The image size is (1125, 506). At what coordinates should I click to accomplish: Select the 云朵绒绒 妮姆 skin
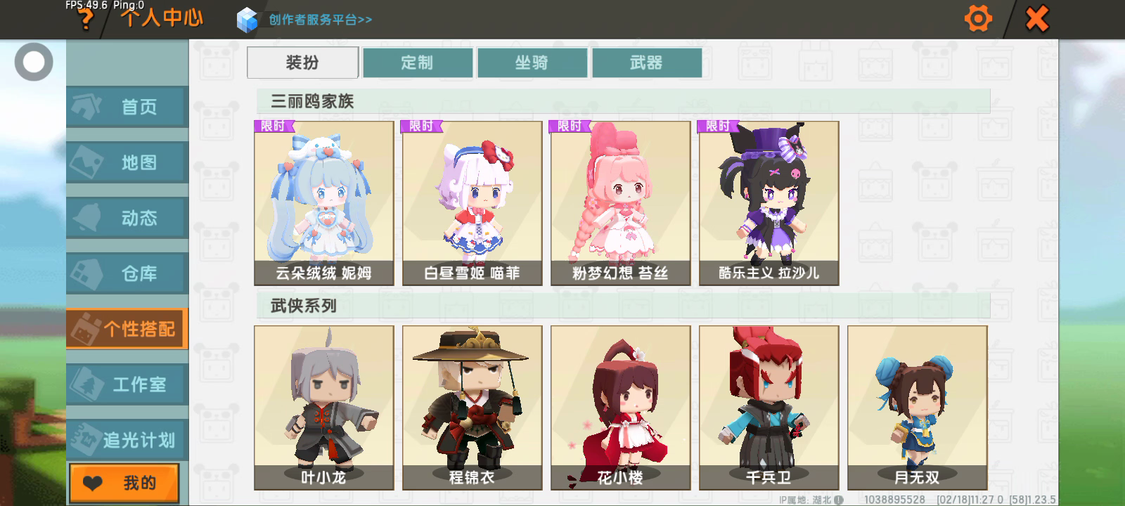(x=324, y=203)
